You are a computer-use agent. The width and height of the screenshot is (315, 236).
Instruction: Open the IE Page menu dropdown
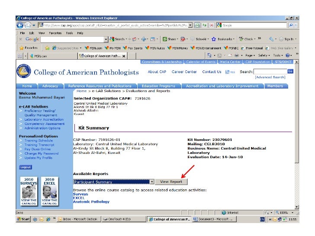click(x=250, y=55)
